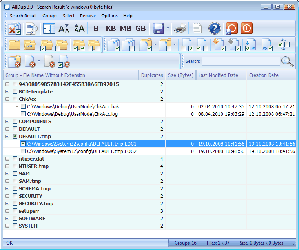Screen dimensions: 299x250
Task: Click in the Search text field
Action: pos(241,61)
